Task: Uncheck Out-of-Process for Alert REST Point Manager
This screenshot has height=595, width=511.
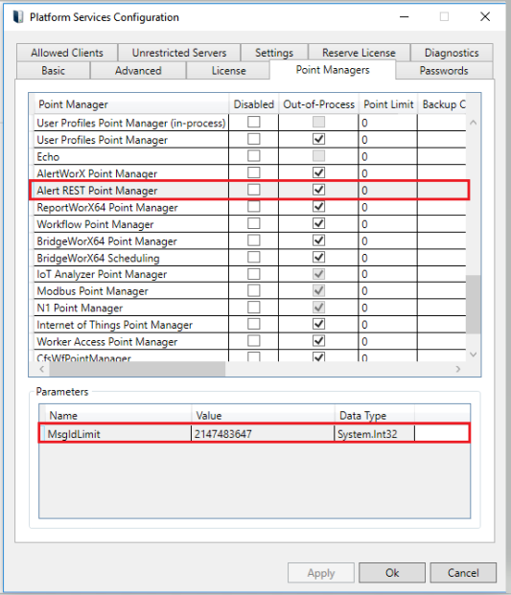Action: click(318, 190)
